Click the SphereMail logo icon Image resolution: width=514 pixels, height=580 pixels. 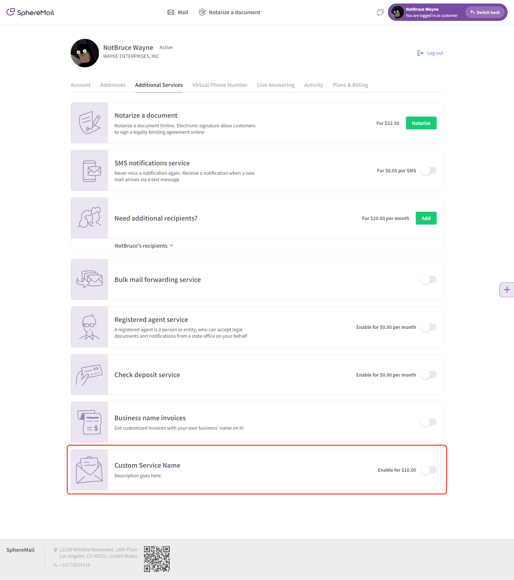tap(10, 12)
